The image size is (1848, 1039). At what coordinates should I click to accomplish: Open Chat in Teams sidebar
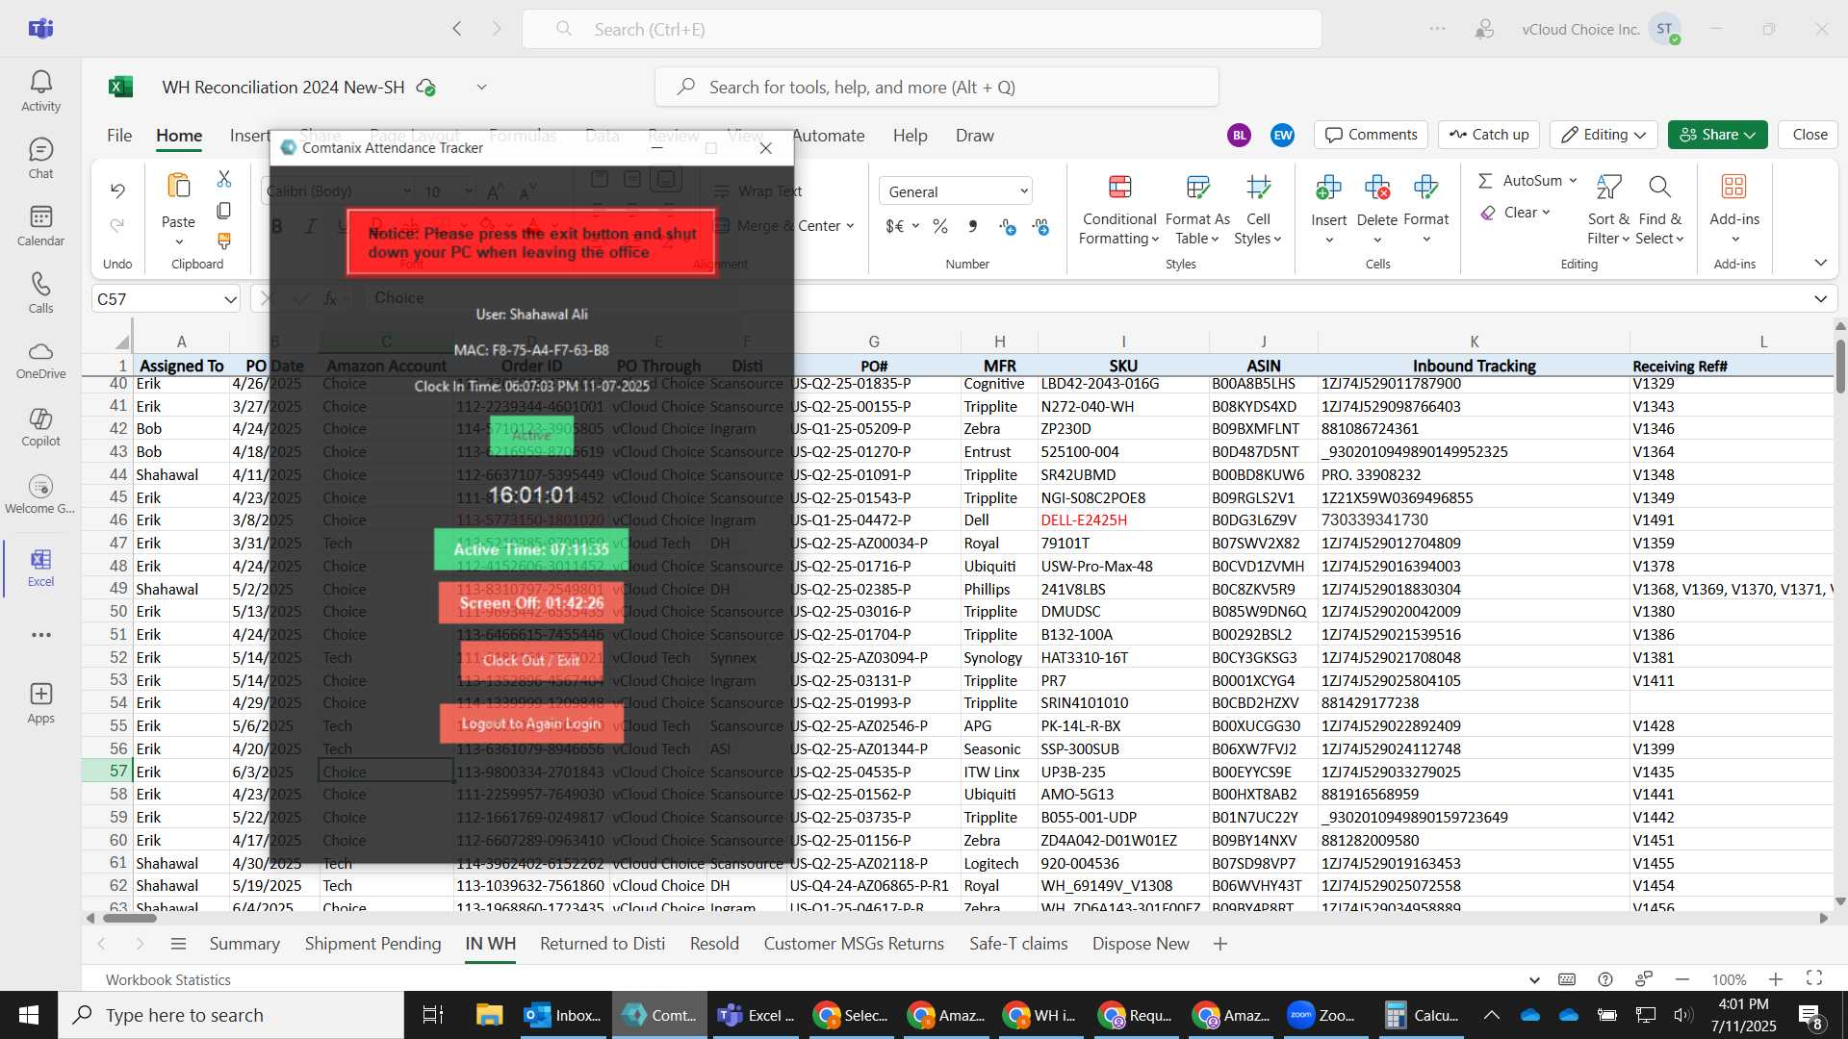point(40,159)
